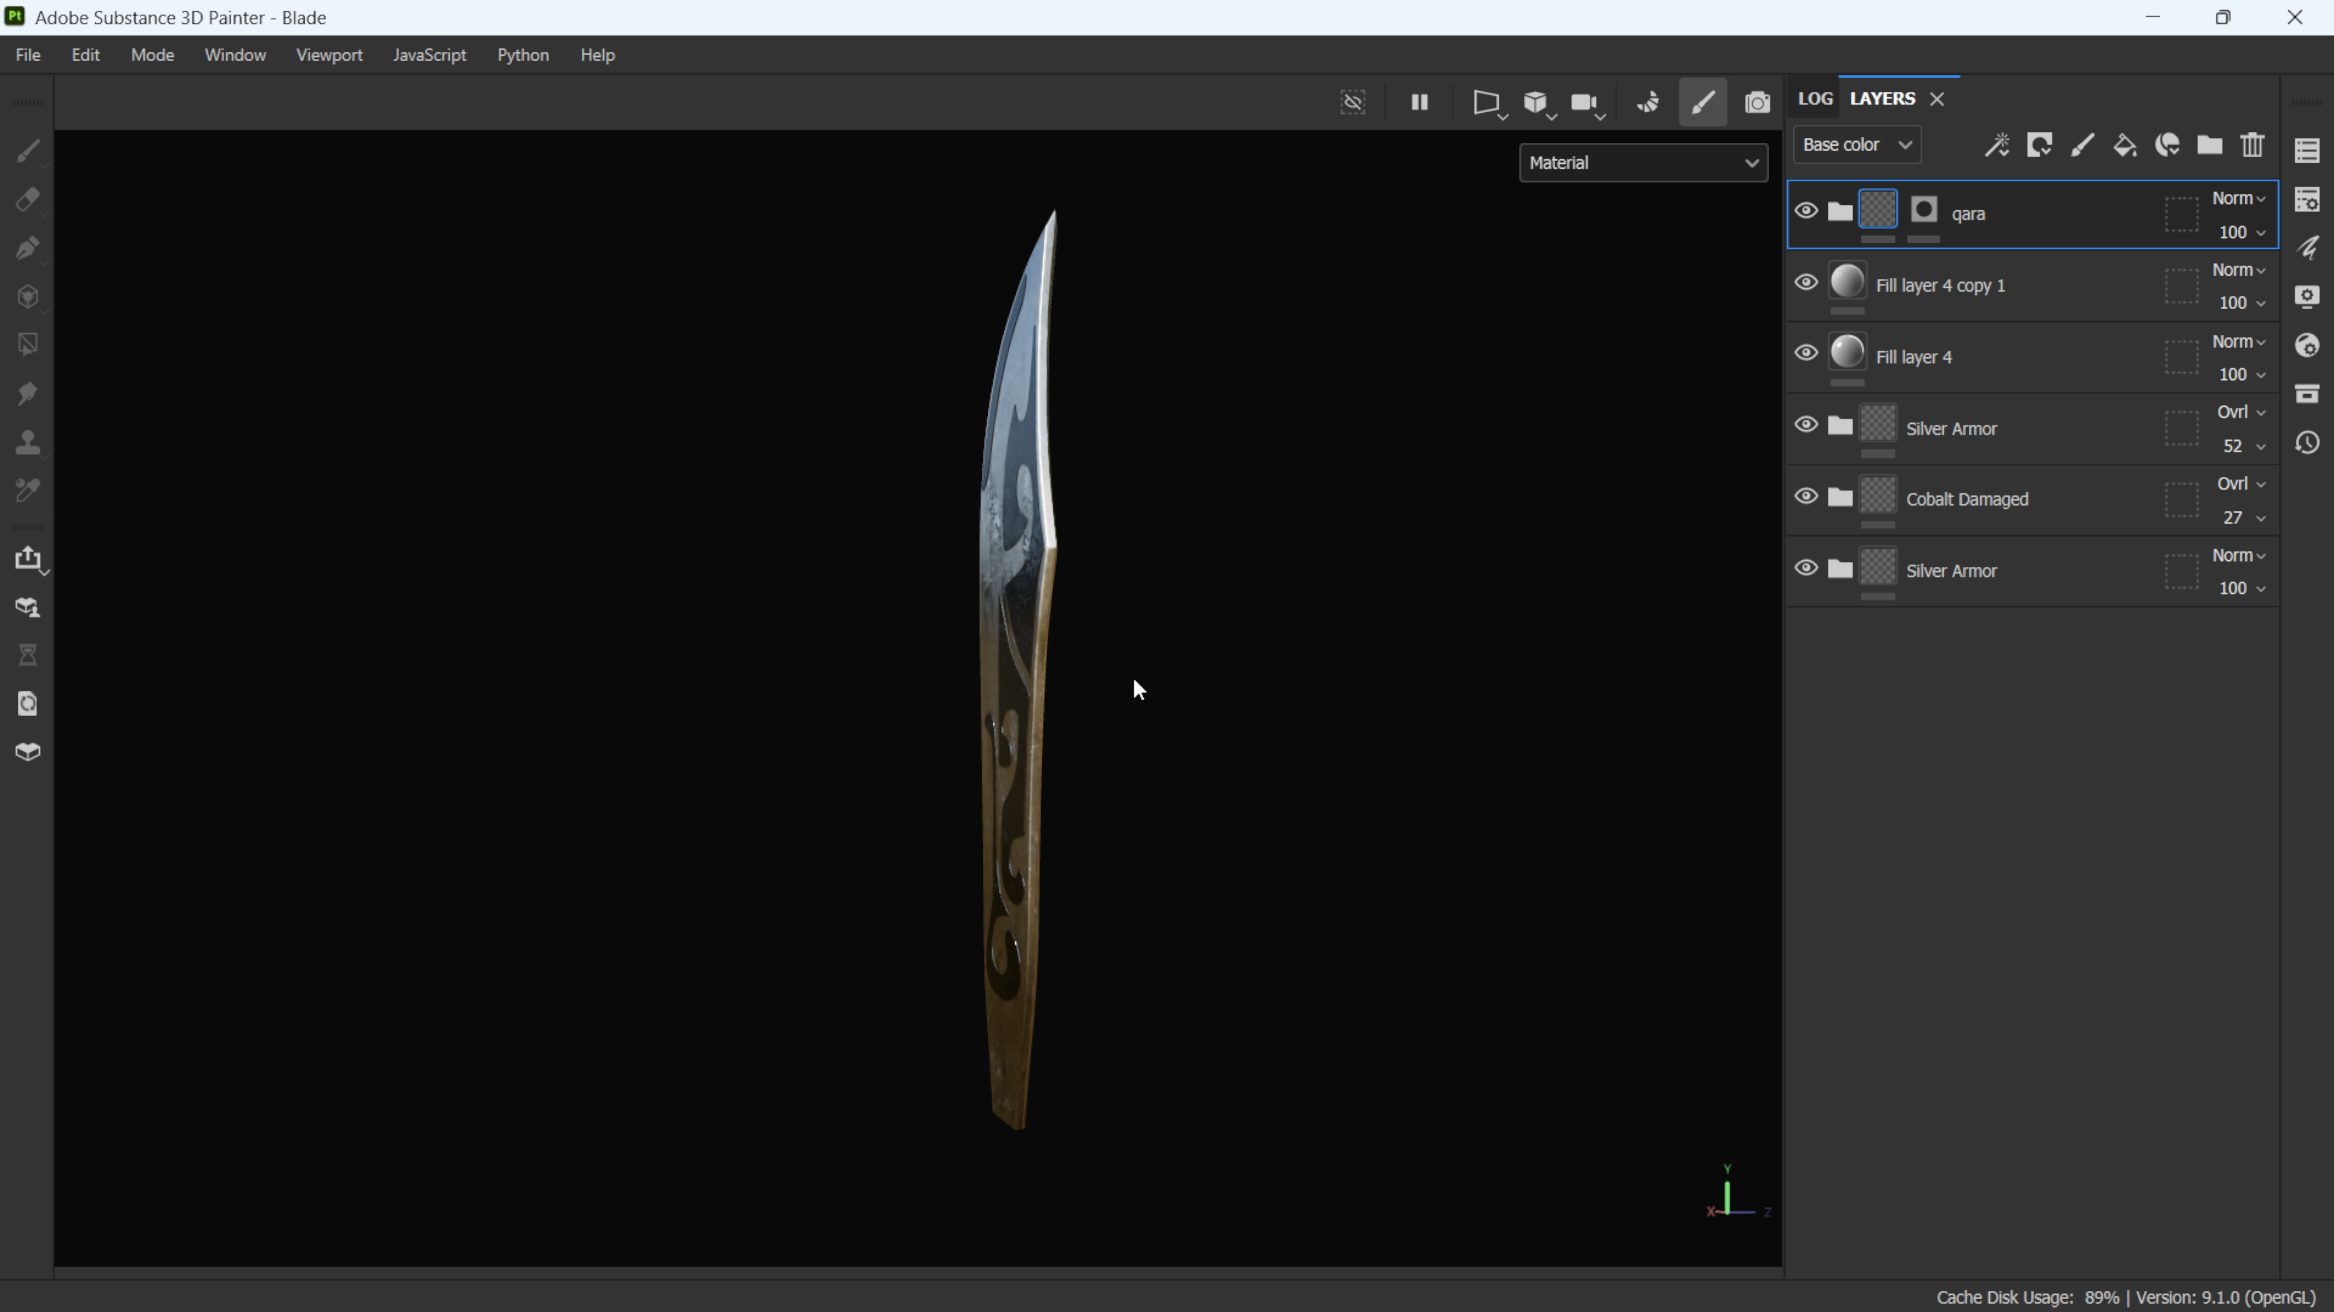The image size is (2334, 1312).
Task: Open the History panel clock icon
Action: click(2307, 443)
